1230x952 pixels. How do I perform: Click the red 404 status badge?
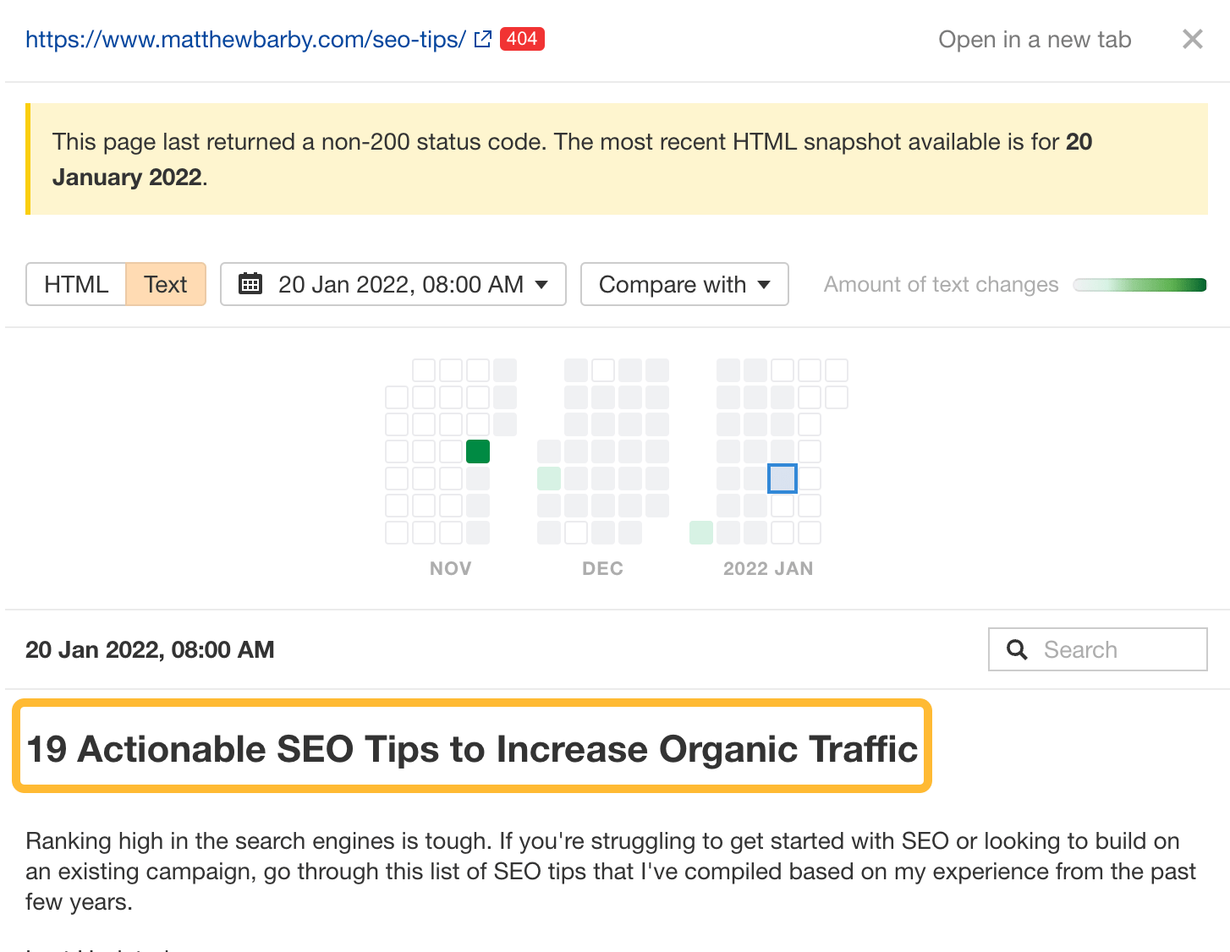(x=522, y=38)
